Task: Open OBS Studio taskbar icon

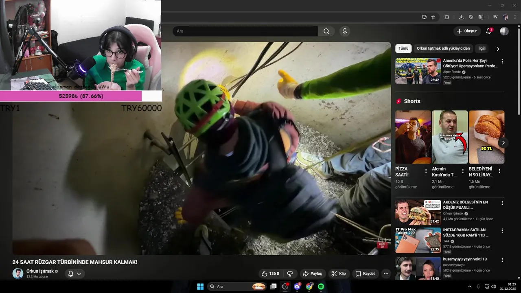Action: [285, 286]
